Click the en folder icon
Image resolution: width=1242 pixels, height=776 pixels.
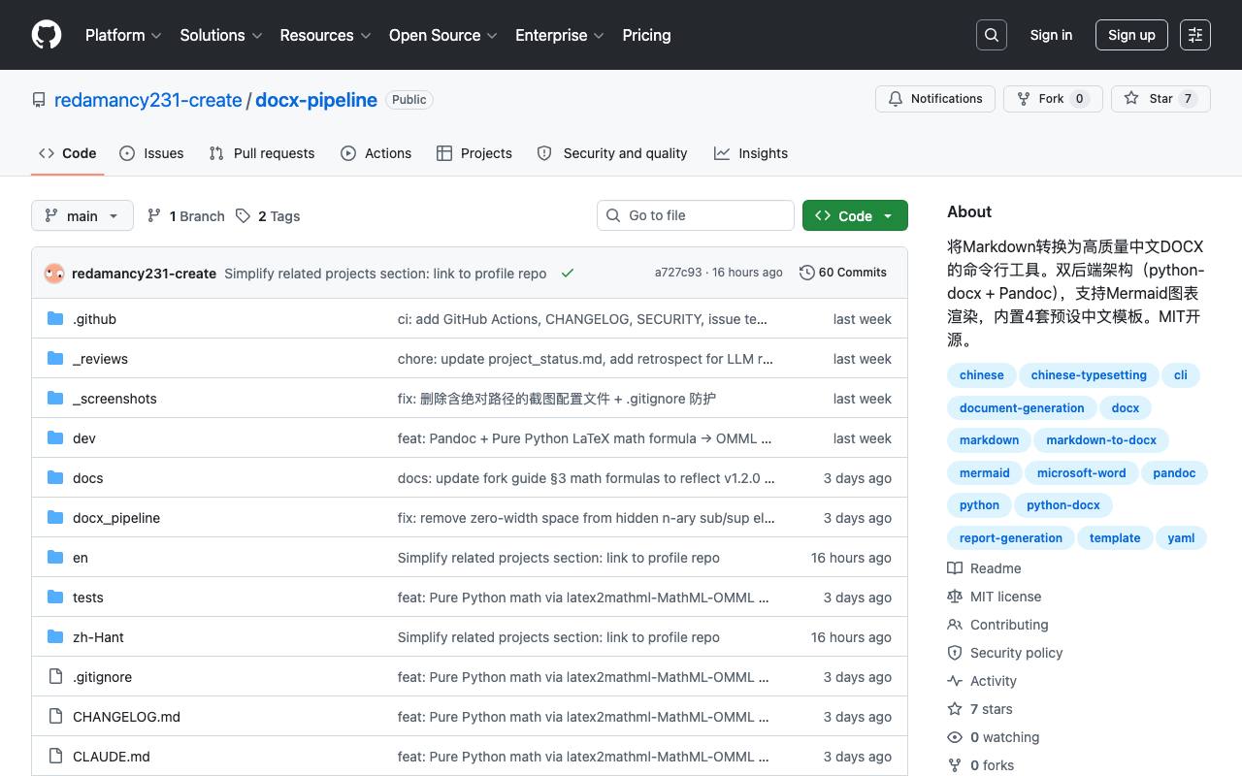tap(55, 558)
